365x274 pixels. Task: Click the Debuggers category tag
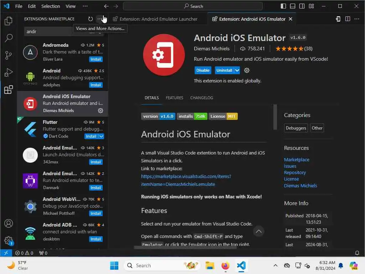tap(296, 128)
